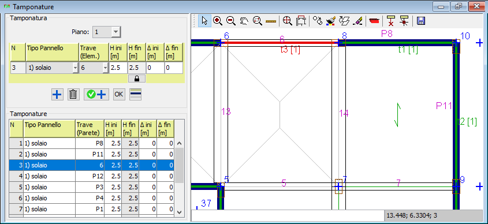Click the H ini field with 2.5
The image size is (488, 224).
tap(118, 68)
